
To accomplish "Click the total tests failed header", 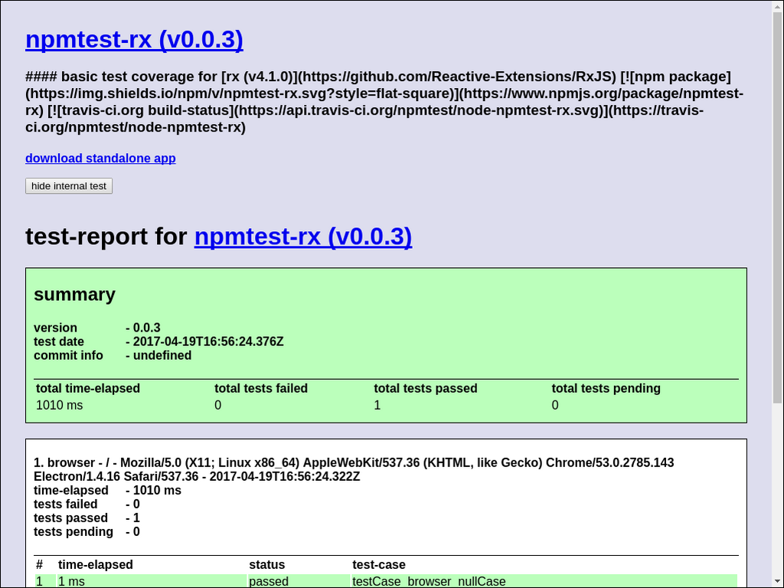I will (261, 388).
